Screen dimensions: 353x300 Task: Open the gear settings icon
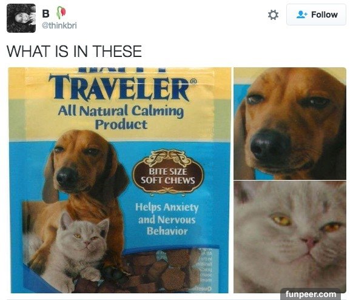pyautogui.click(x=273, y=15)
